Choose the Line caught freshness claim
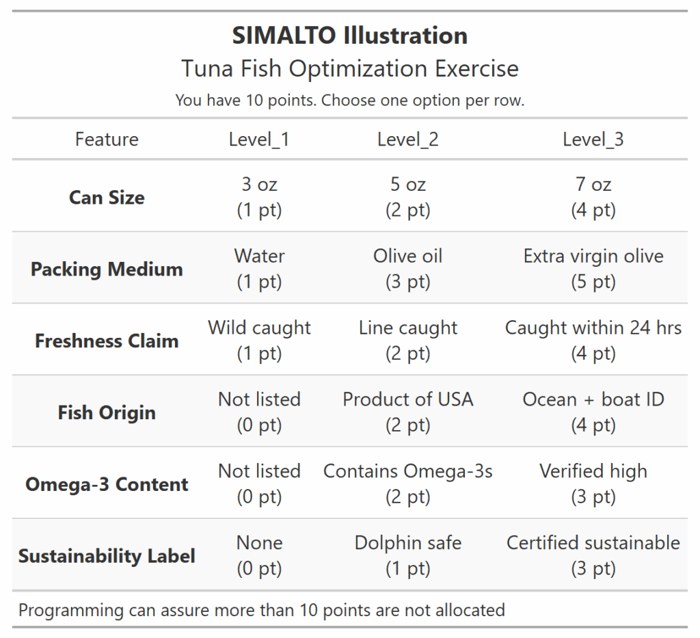Image resolution: width=700 pixels, height=638 pixels. [407, 341]
